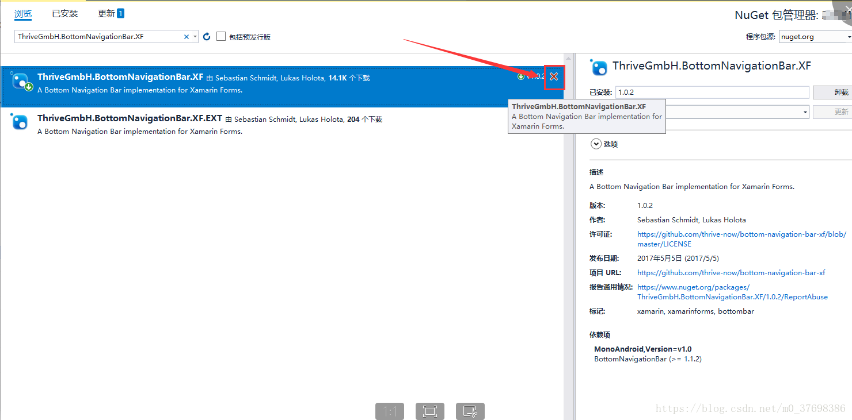Click the 204 个下载 download count
Viewport: 852px width, 420px height.
coord(365,120)
